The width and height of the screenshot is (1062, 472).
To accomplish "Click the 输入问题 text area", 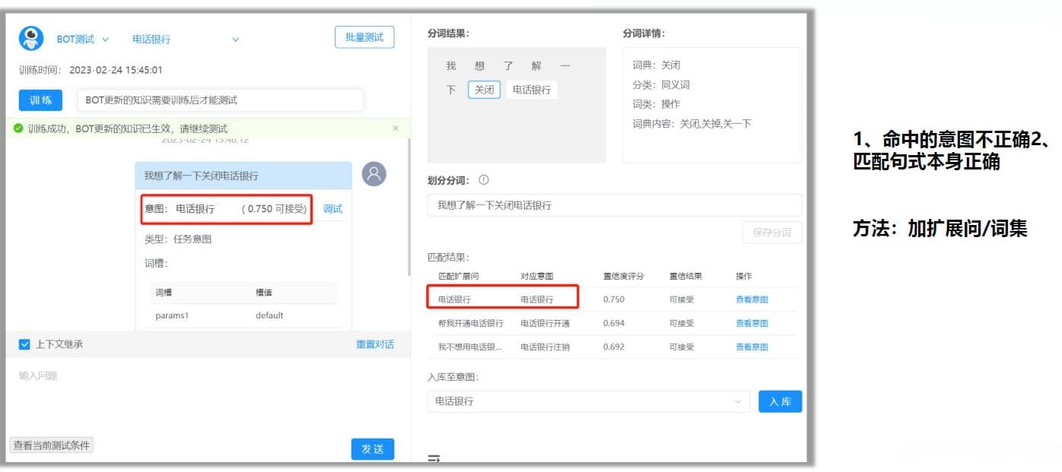I will click(x=206, y=395).
